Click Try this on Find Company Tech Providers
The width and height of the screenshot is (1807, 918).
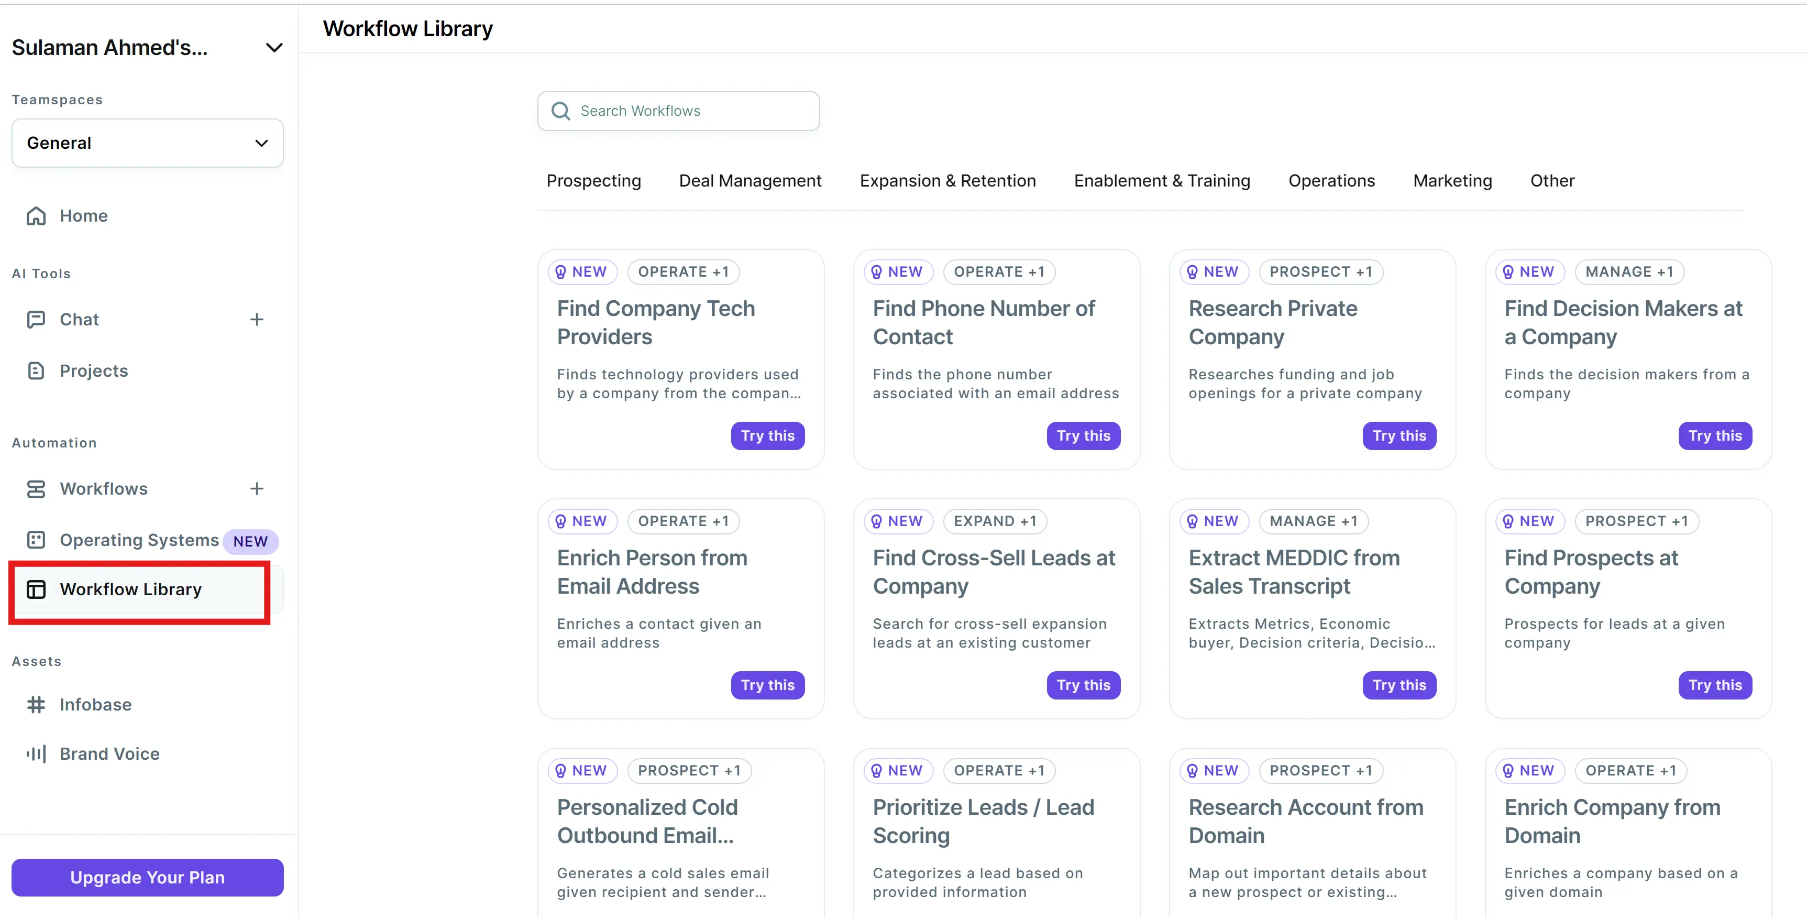tap(767, 436)
